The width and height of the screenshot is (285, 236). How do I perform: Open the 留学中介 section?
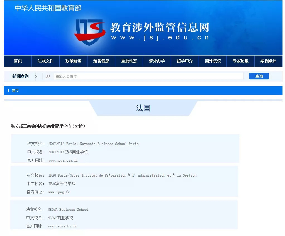[184, 61]
